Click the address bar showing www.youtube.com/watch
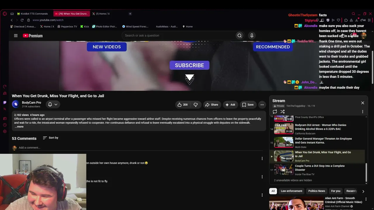The width and height of the screenshot is (374, 210). point(48,20)
